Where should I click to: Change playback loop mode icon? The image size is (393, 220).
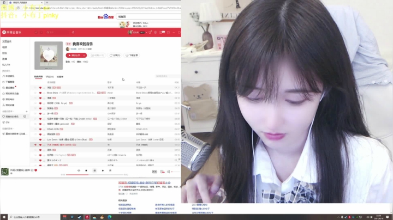pos(79,170)
